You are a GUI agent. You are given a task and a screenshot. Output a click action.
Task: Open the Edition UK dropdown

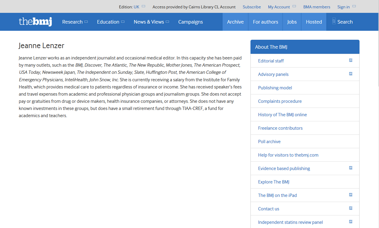pos(139,7)
